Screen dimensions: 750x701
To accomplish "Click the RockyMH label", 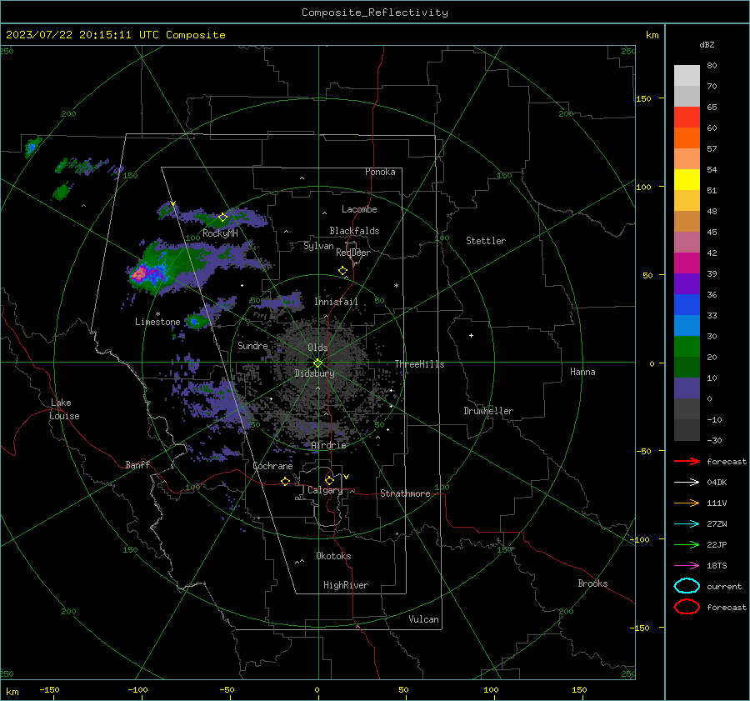I will click(x=220, y=233).
